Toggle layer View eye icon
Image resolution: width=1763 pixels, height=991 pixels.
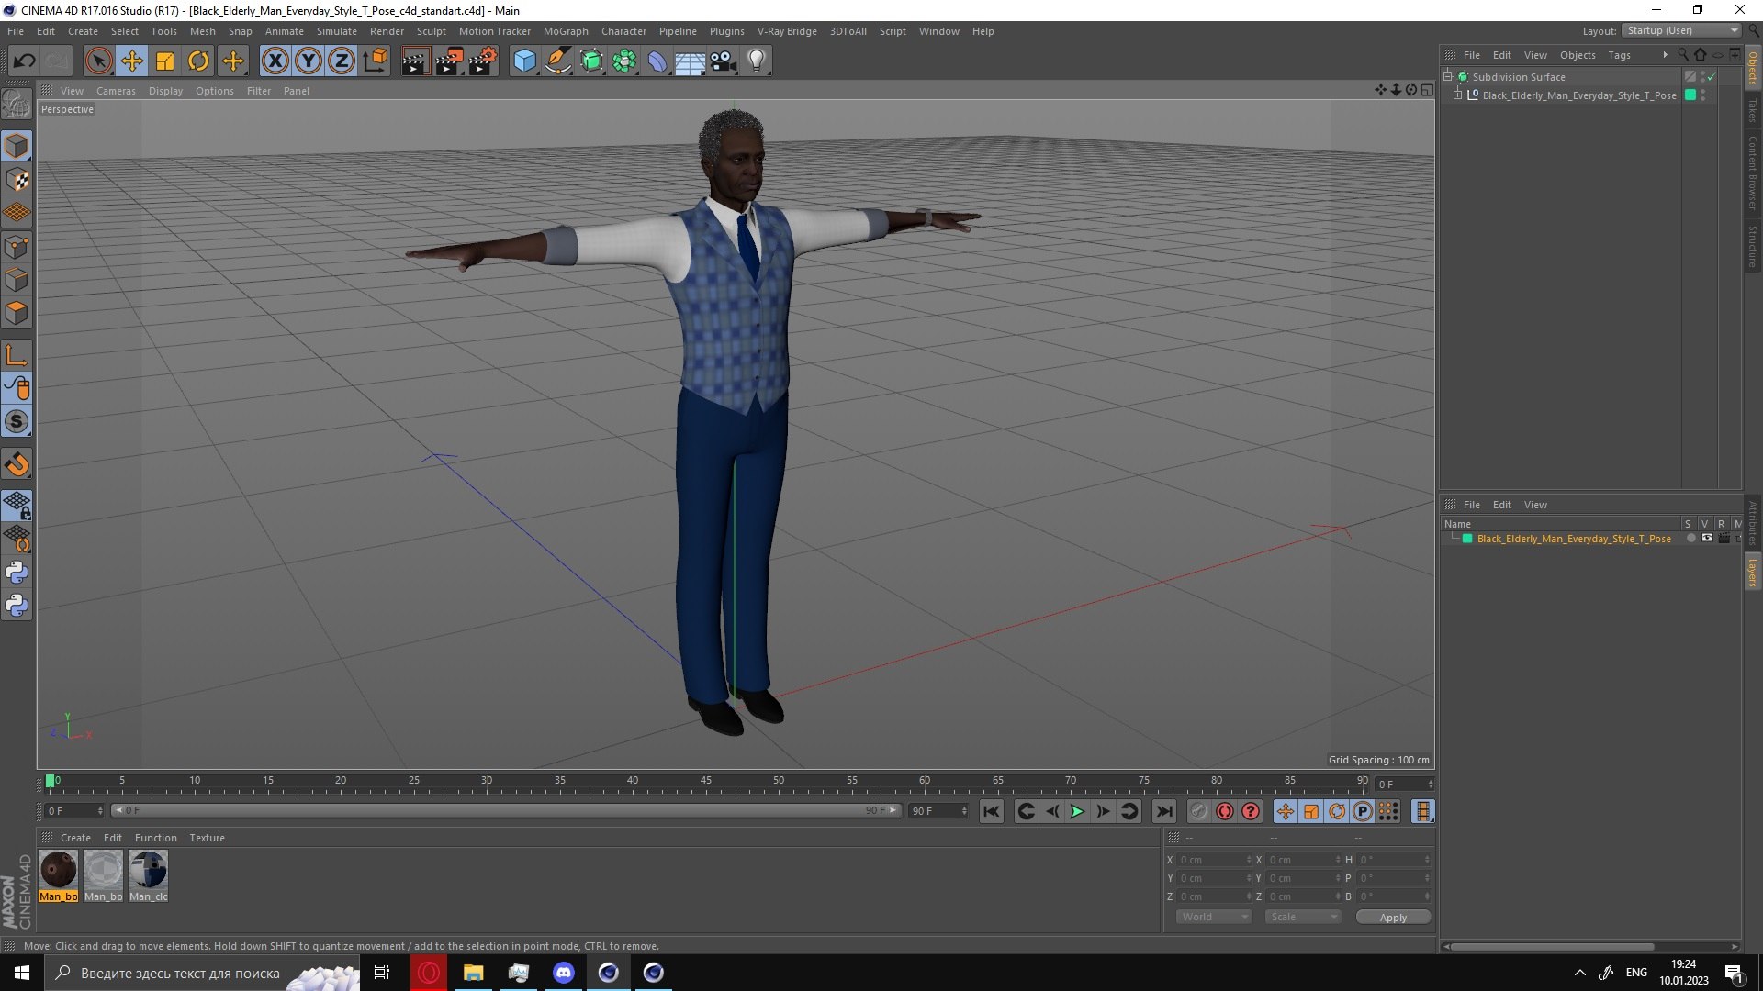coord(1707,539)
